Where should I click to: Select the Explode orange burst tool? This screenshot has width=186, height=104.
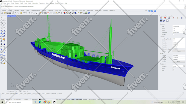(4, 39)
